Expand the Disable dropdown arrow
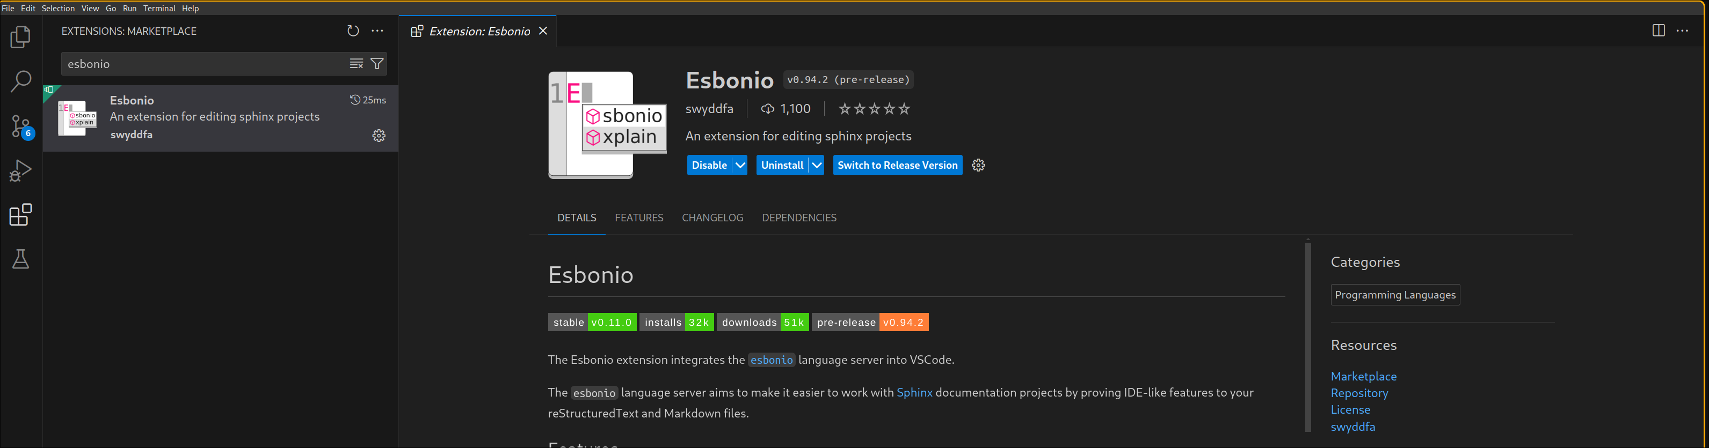 740,166
